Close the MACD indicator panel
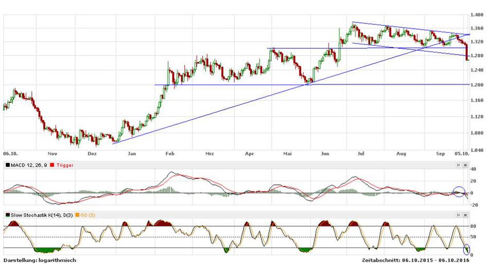Image resolution: width=489 pixels, height=275 pixels. pyautogui.click(x=465, y=165)
